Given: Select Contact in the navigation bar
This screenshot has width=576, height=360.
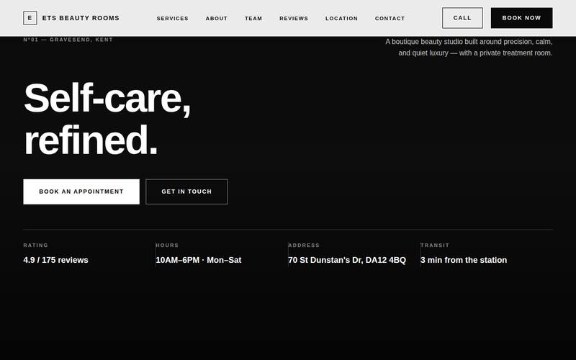Looking at the screenshot, I should pos(390,19).
